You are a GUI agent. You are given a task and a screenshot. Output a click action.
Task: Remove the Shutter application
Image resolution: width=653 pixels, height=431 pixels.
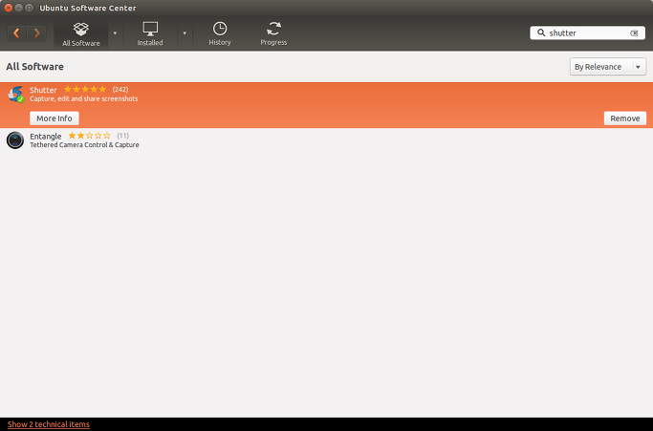click(x=624, y=119)
